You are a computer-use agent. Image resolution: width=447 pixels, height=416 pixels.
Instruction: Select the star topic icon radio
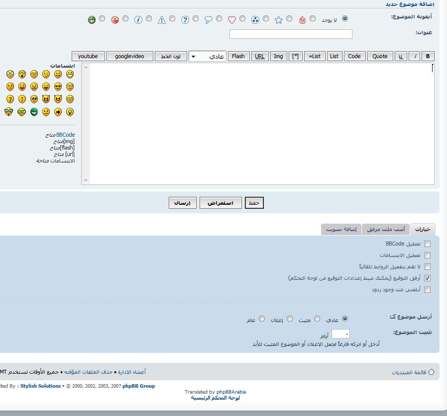[x=289, y=19]
